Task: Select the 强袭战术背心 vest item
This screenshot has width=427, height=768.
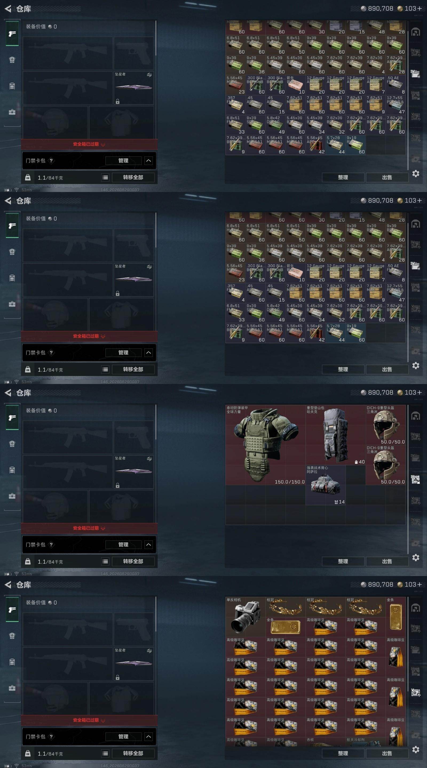Action: 326,485
